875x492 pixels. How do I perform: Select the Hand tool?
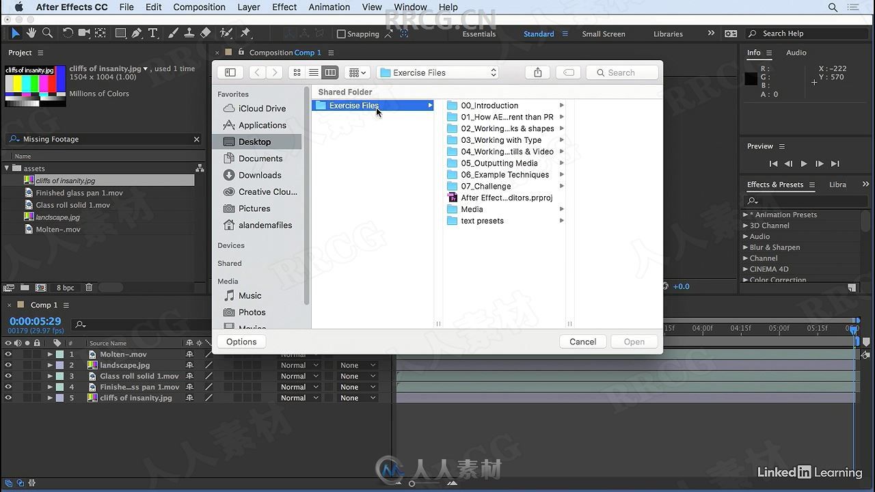click(x=31, y=33)
